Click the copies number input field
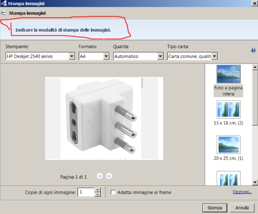The width and height of the screenshot is (258, 214). coord(85,192)
